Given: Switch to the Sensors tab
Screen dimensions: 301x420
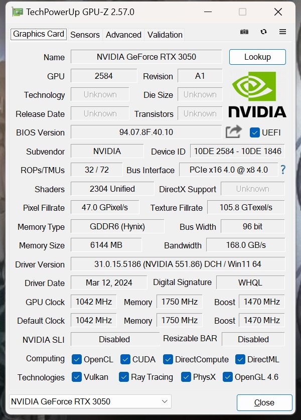Looking at the screenshot, I should (85, 35).
